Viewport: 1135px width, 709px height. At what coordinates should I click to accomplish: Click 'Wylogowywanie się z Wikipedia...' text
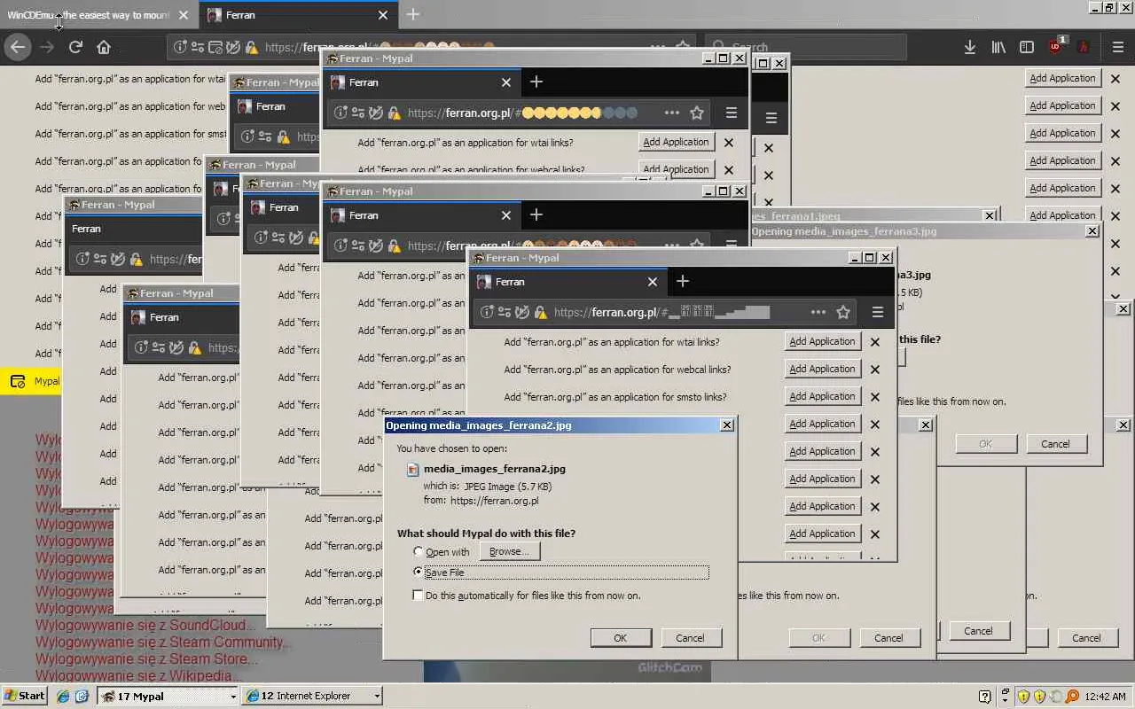pos(139,676)
